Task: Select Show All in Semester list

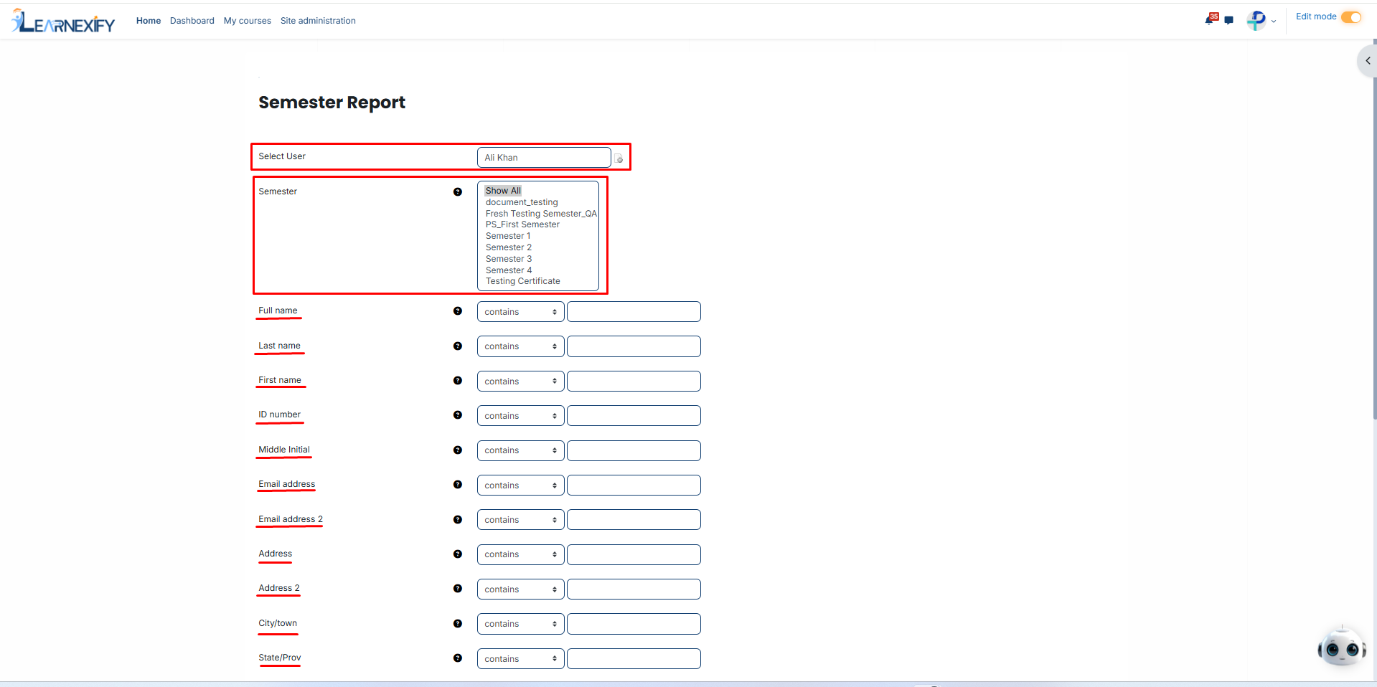Action: (503, 191)
